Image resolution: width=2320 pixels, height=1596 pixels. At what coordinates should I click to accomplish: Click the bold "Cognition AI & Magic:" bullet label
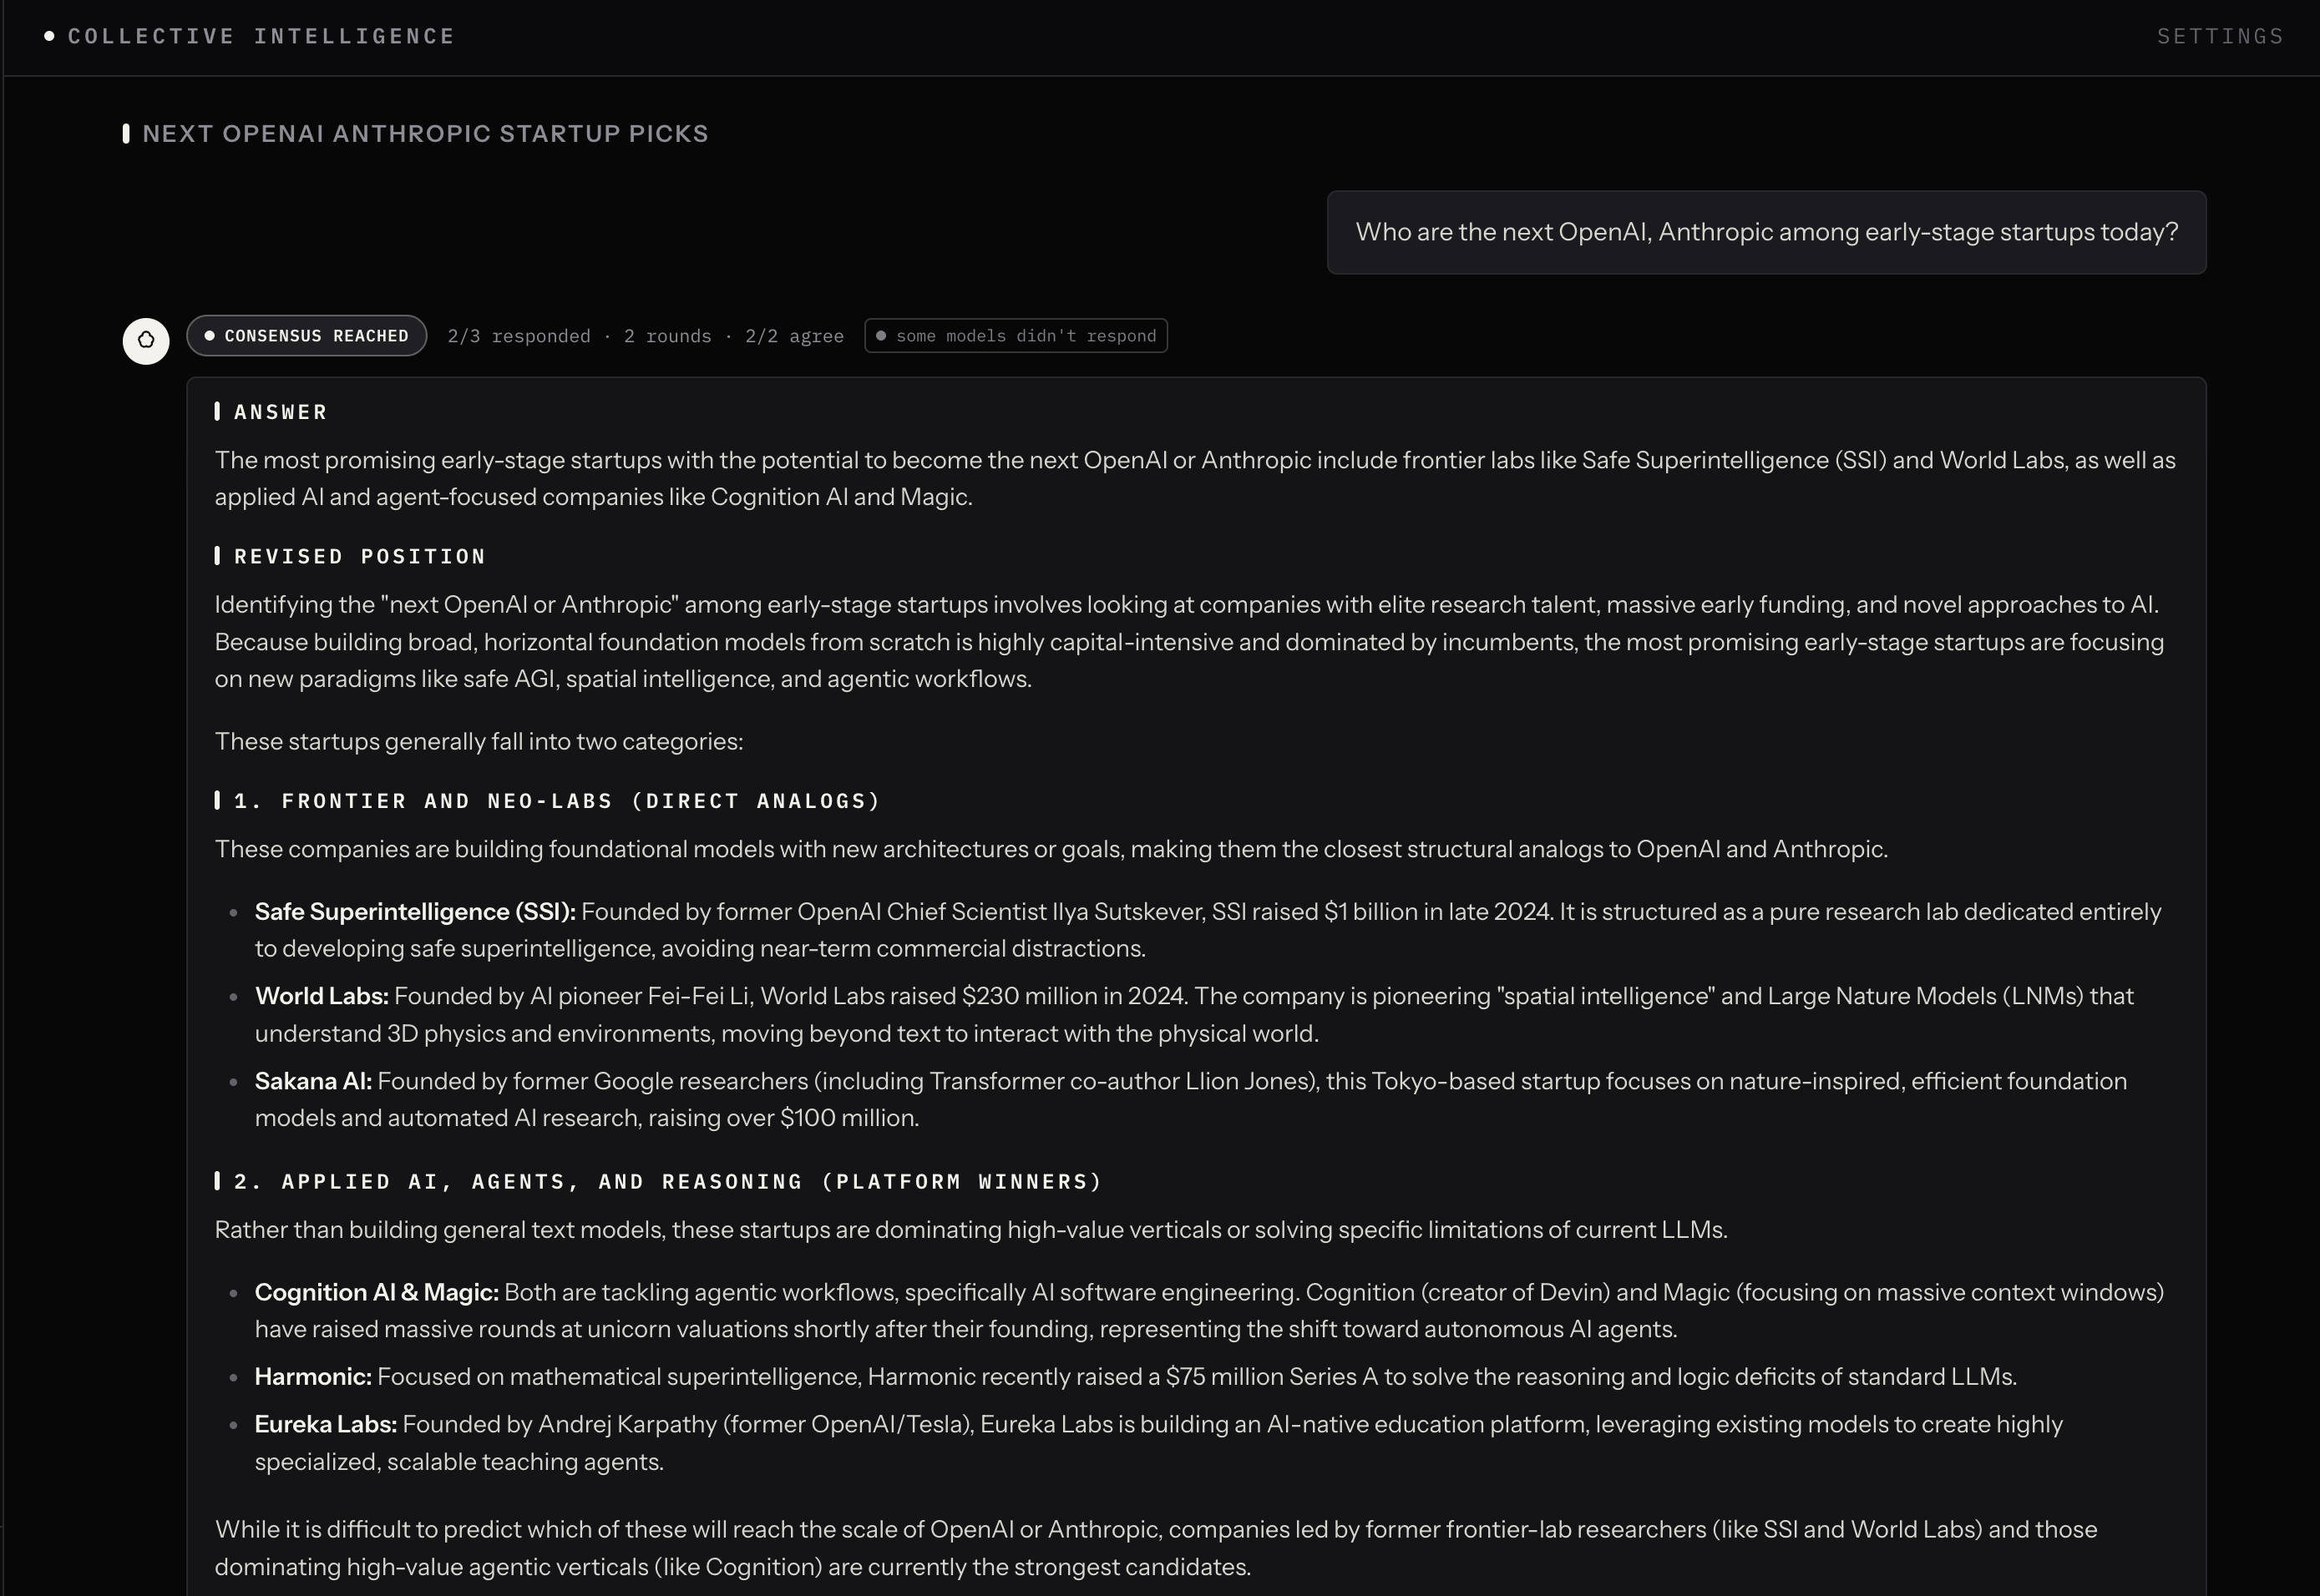point(377,1292)
